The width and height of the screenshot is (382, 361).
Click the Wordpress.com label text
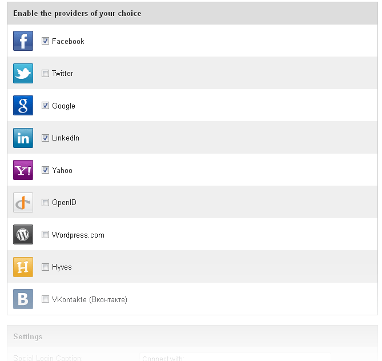coord(78,235)
